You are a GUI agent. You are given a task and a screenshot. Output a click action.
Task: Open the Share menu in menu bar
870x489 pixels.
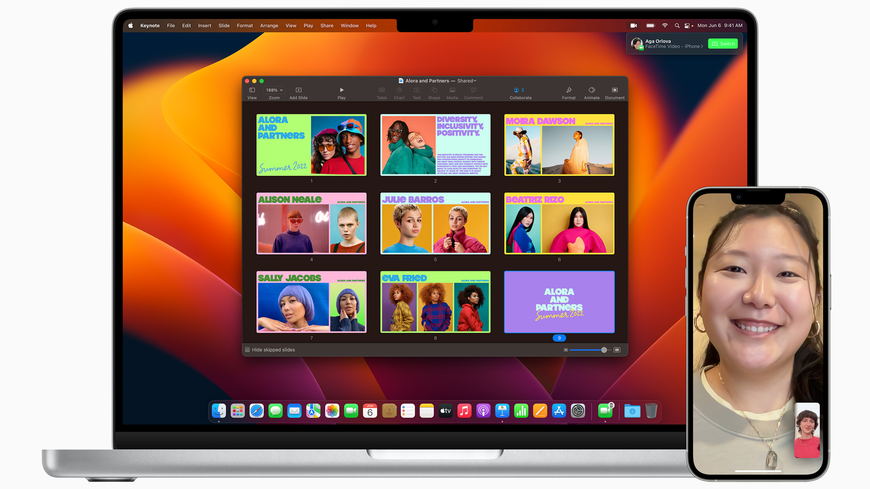328,25
